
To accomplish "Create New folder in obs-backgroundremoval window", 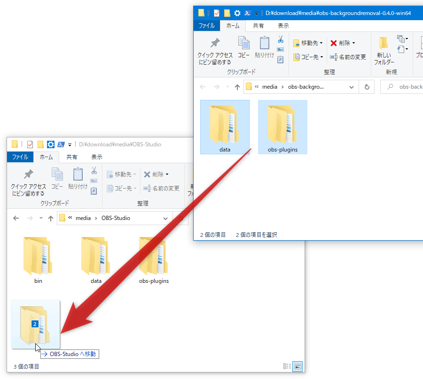I will point(384,51).
